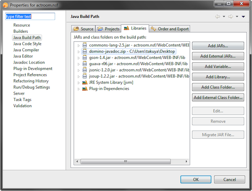
Task: Select Builders in the properties tree
Action: (x=21, y=31)
